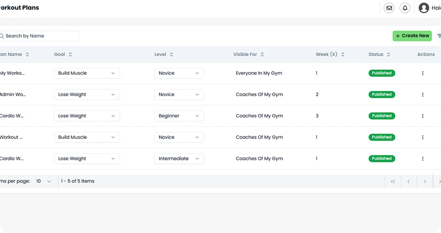Viewport: 441px width, 233px height.
Task: Open Level dropdown for My Worko... row
Action: pos(179,73)
